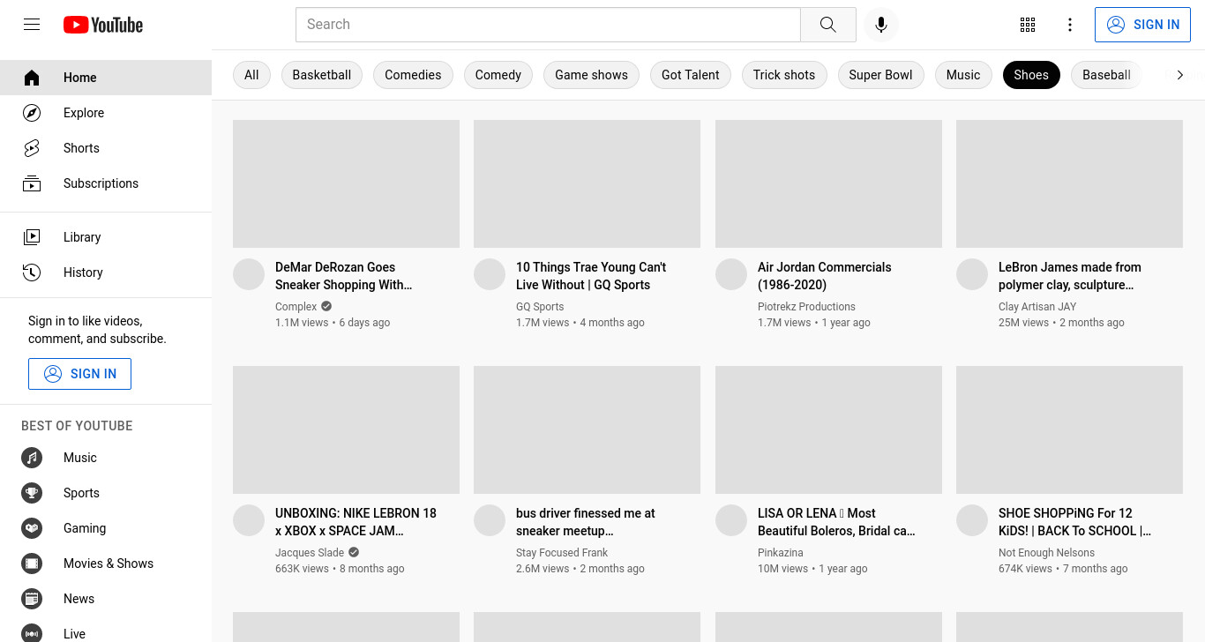
Task: Open the Air Jordan Commercials thumbnail
Action: 828,183
